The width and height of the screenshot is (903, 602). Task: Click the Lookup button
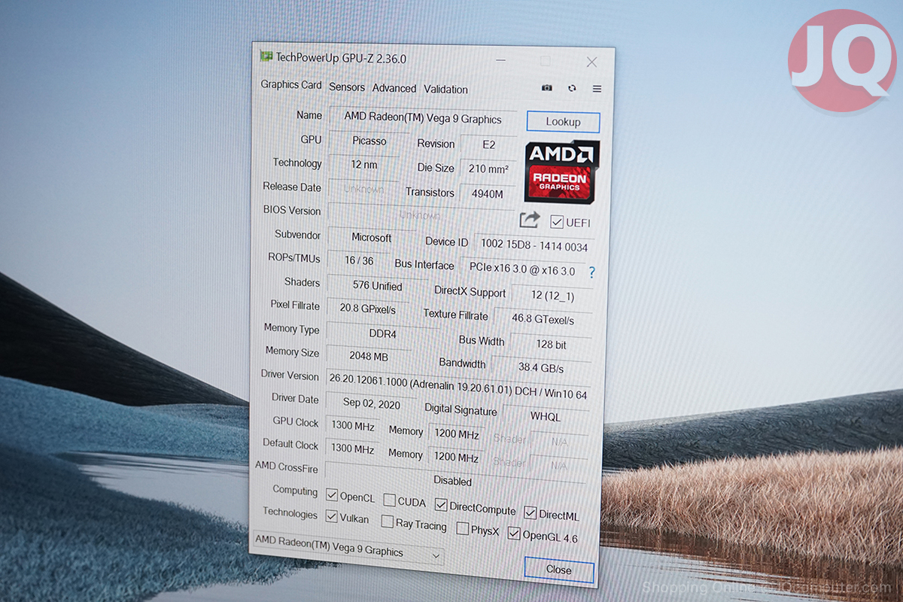coord(563,122)
